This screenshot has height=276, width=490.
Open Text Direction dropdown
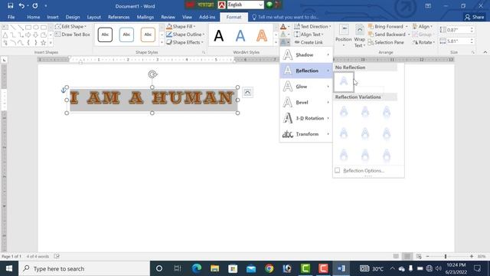[x=312, y=27]
